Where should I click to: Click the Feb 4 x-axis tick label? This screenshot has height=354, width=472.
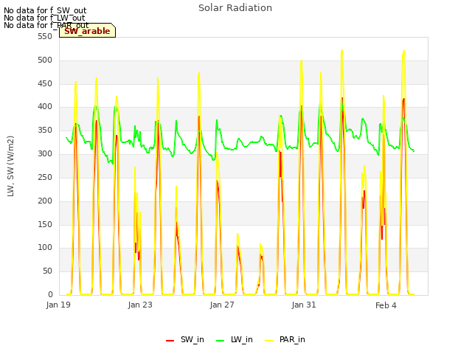(386, 305)
